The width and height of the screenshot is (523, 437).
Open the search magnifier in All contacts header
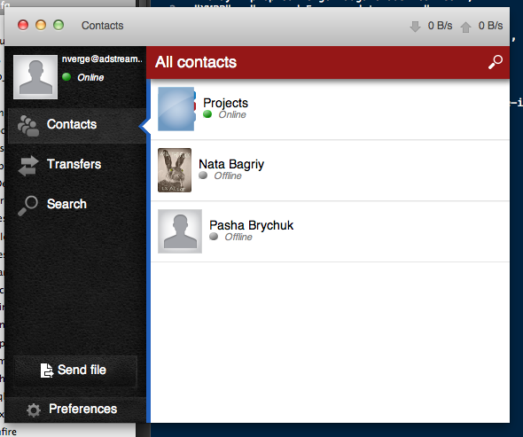496,62
